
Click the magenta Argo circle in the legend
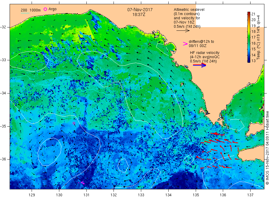[45, 9]
